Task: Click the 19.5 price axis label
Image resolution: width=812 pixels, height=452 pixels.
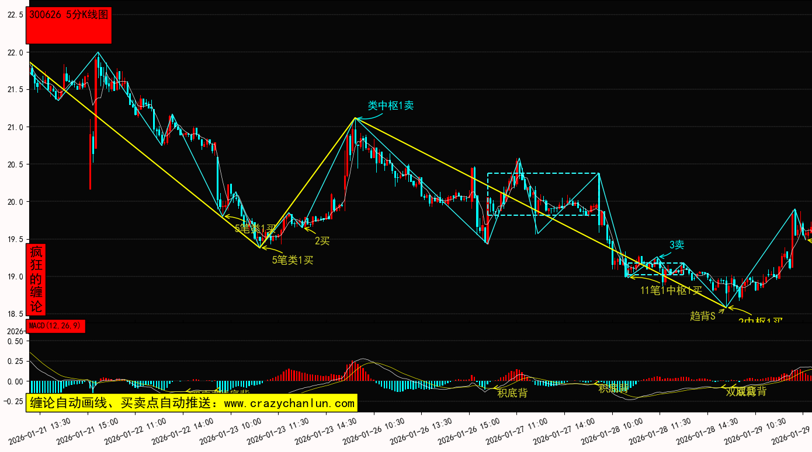Action: (x=15, y=239)
